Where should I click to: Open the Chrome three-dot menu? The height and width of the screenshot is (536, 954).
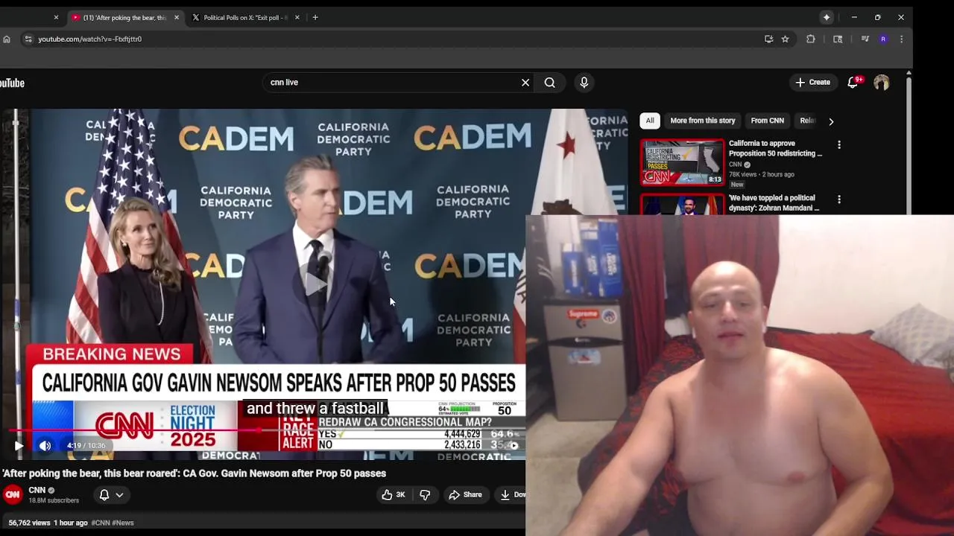[x=901, y=39]
